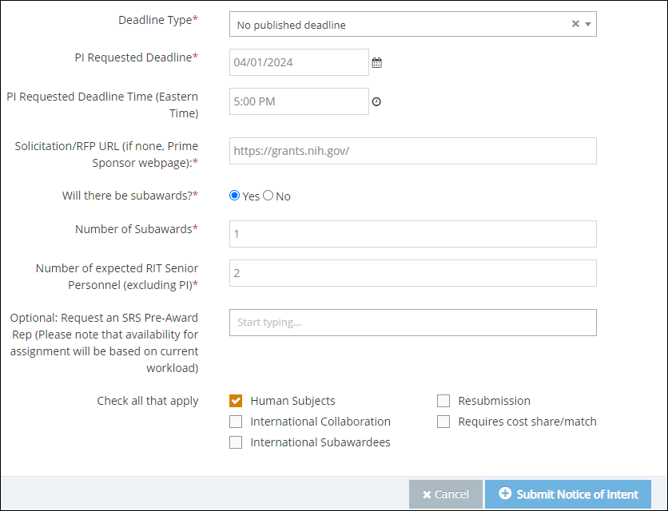Expand the Deadline Type dropdown arrow
Image resolution: width=668 pixels, height=511 pixels.
588,25
